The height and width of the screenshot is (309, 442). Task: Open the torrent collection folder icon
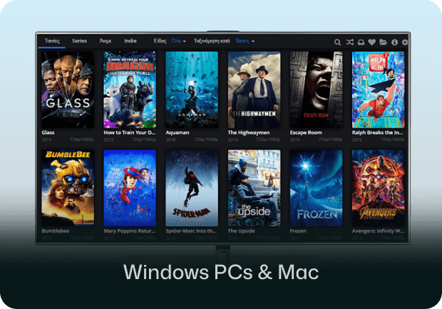click(383, 42)
